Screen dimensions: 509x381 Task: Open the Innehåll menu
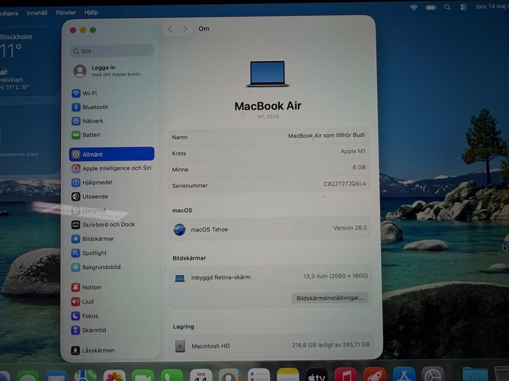37,13
